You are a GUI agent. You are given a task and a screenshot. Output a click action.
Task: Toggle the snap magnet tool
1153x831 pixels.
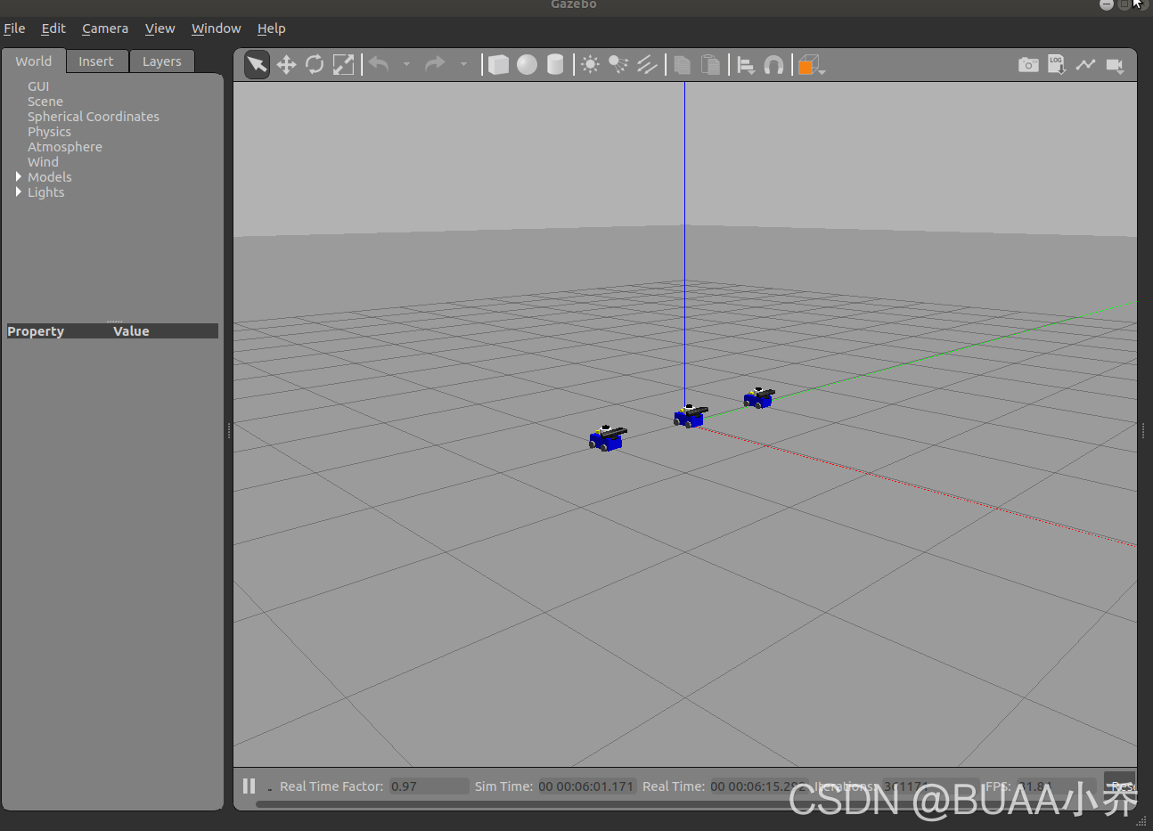click(774, 65)
